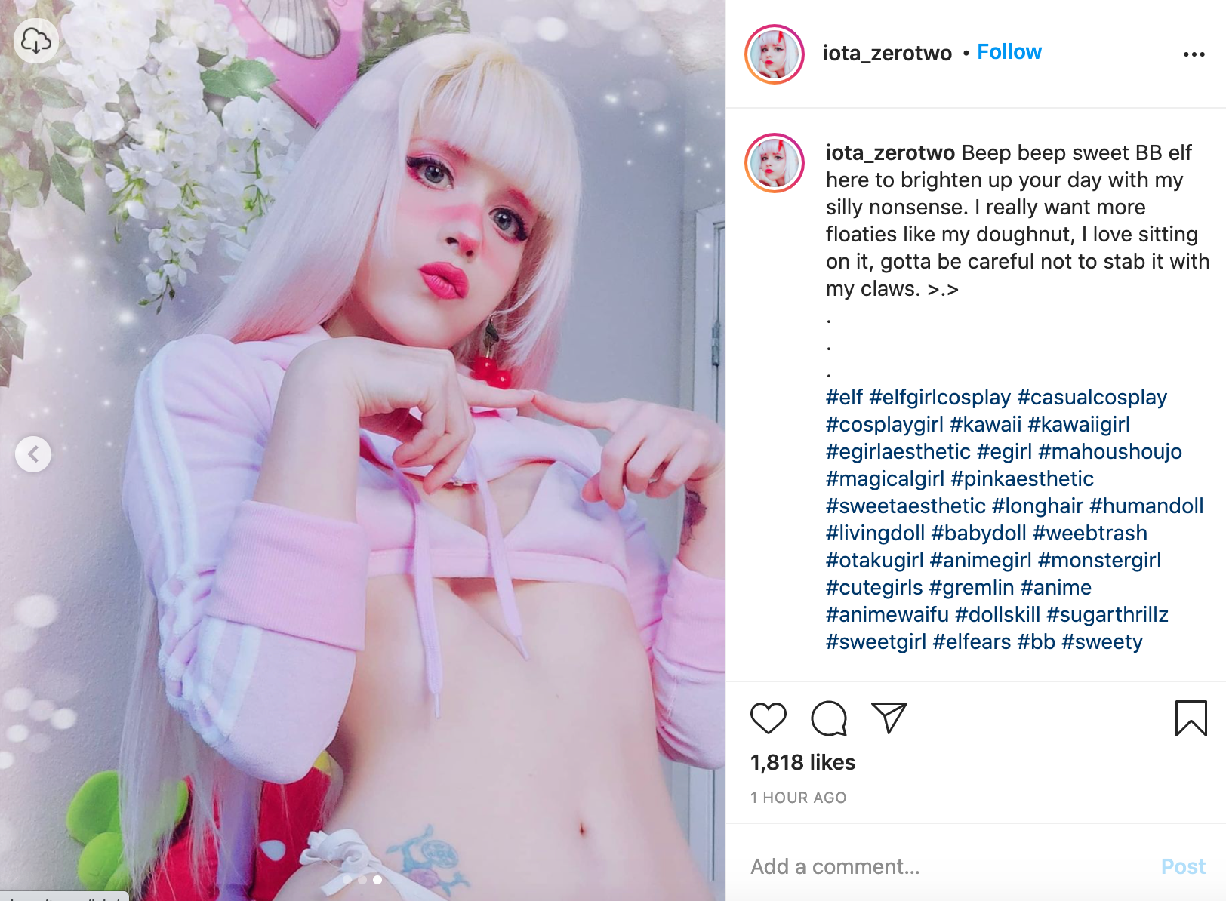Image resolution: width=1226 pixels, height=901 pixels.
Task: Click the Post comment button
Action: (x=1183, y=866)
